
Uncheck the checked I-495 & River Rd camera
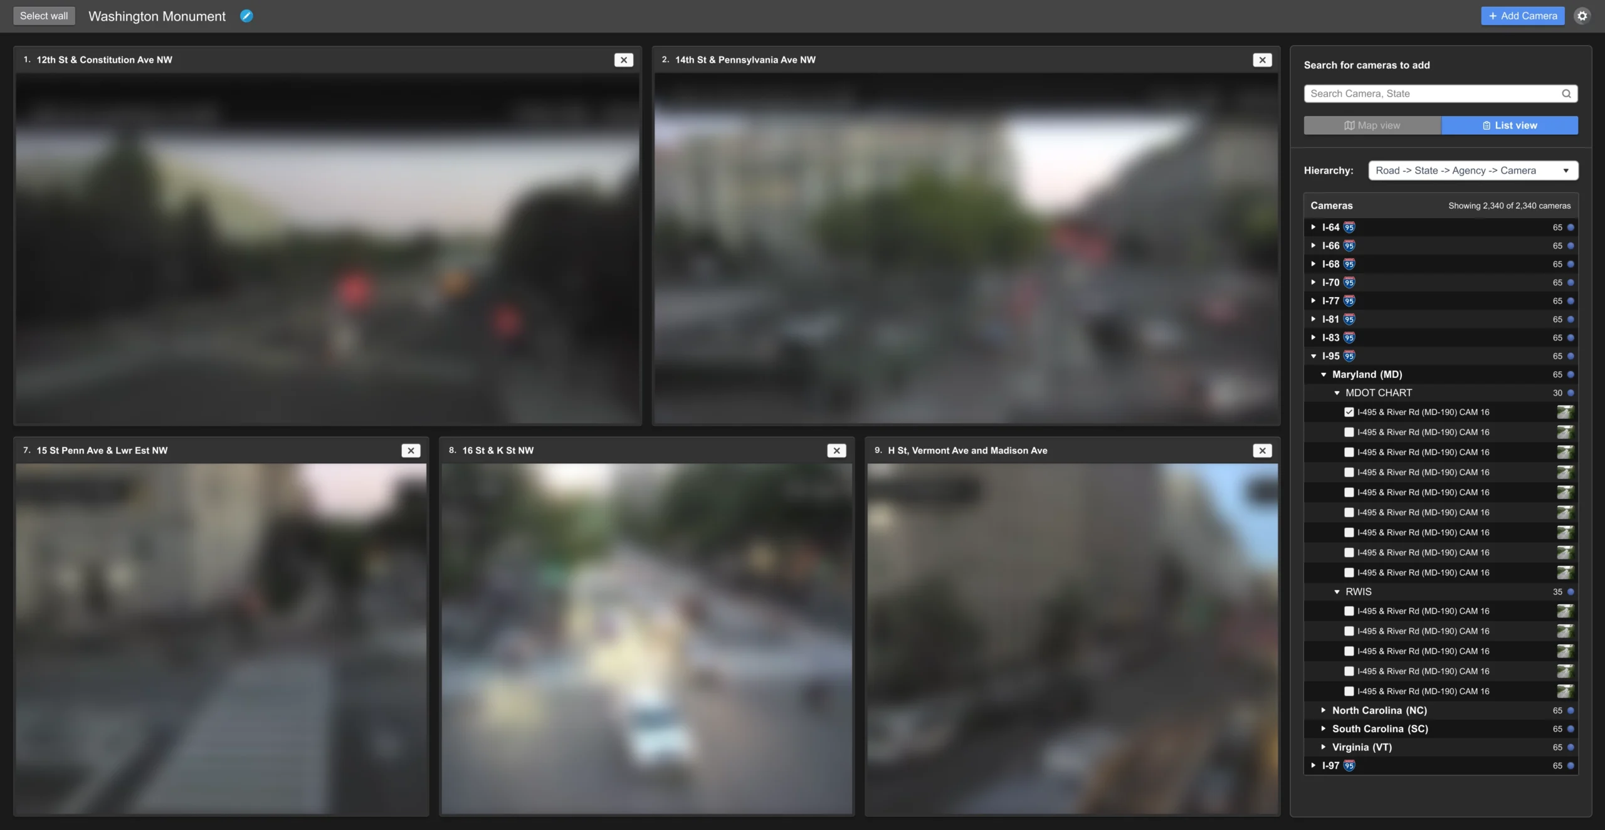tap(1349, 412)
